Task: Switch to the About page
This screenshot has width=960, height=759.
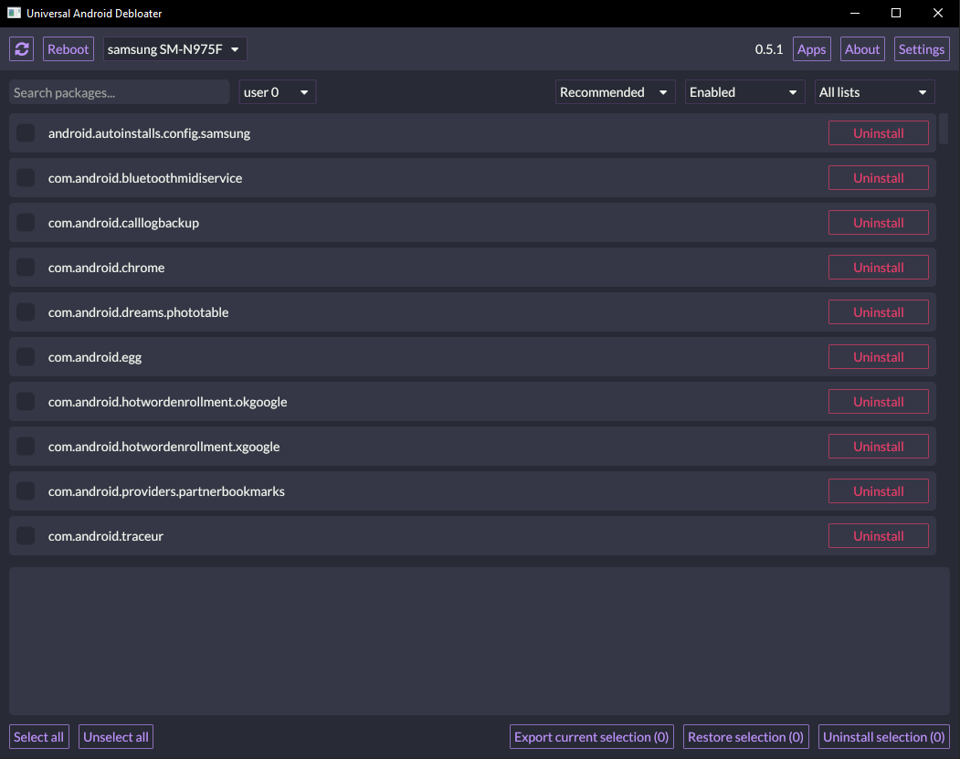Action: pos(862,49)
